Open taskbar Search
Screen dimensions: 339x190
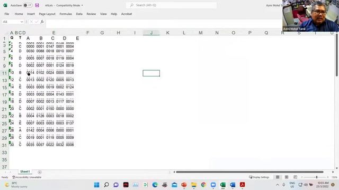click(106, 185)
